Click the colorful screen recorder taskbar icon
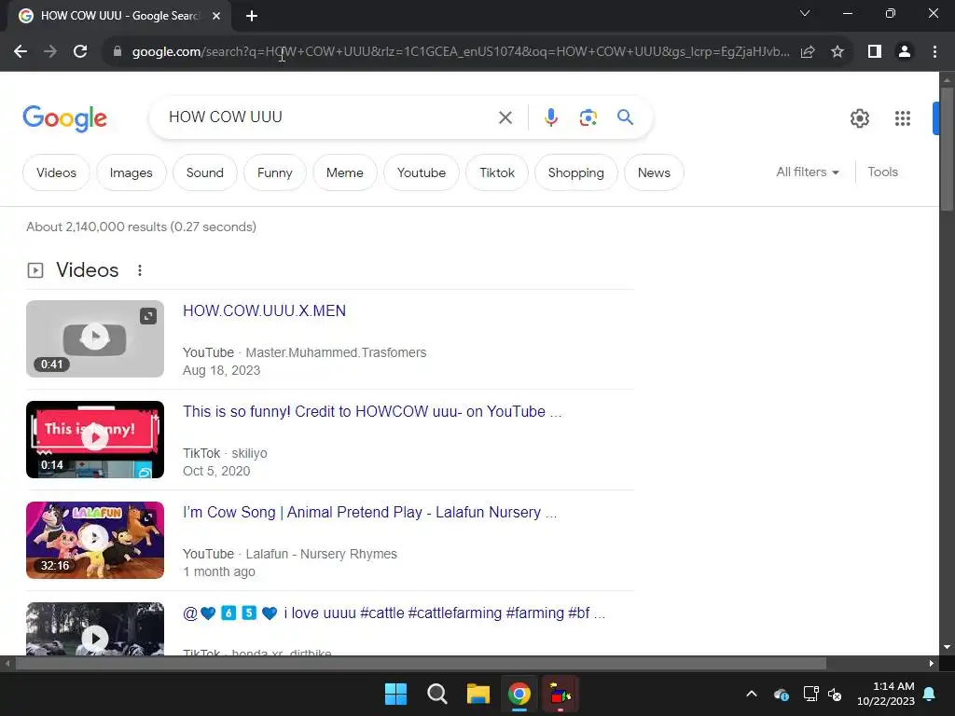Image resolution: width=955 pixels, height=716 pixels. point(560,694)
